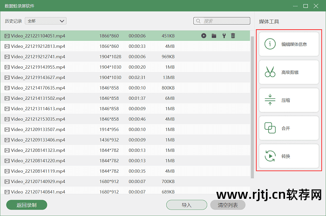Click the 清空列表 clear list button
This screenshot has width=326, height=216.
point(228,205)
